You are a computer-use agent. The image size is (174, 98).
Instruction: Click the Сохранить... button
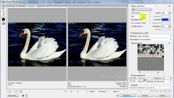point(128,96)
